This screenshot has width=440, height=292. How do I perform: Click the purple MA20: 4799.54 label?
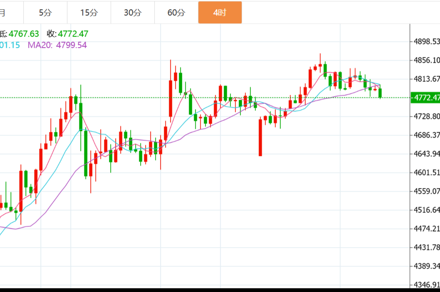tap(57, 45)
